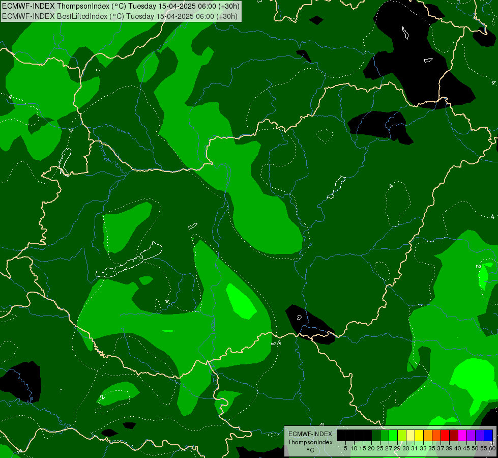Viewport: 498px width, 458px height.
Task: Click legend scale value 15
Action: tap(363, 448)
